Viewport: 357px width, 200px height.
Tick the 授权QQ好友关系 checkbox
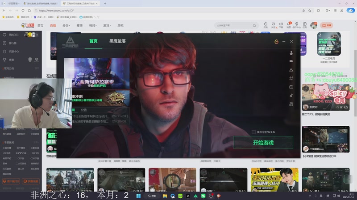tap(253, 132)
